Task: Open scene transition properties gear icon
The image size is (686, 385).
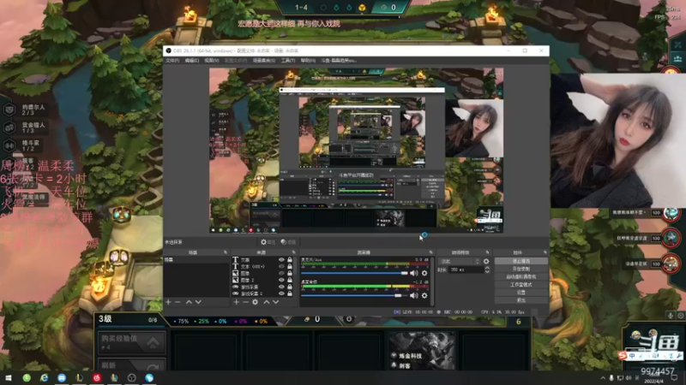Action: click(x=486, y=262)
